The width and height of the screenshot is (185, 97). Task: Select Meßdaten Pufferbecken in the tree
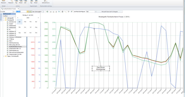[15, 37]
